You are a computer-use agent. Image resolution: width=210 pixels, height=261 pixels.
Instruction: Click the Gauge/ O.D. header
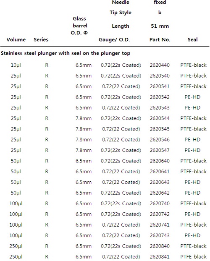coord(114,39)
